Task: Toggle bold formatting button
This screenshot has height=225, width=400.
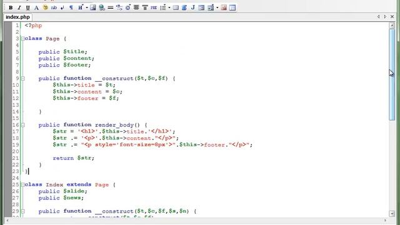Action: pos(11,7)
